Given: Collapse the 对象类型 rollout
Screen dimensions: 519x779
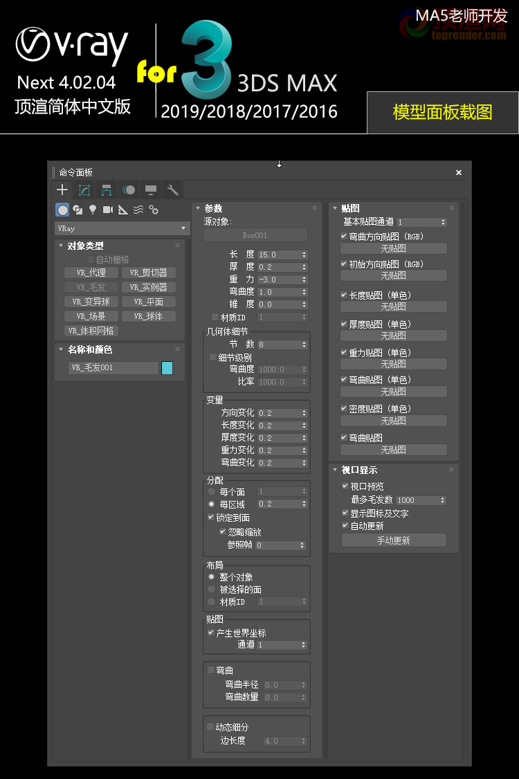Looking at the screenshot, I should 61,246.
